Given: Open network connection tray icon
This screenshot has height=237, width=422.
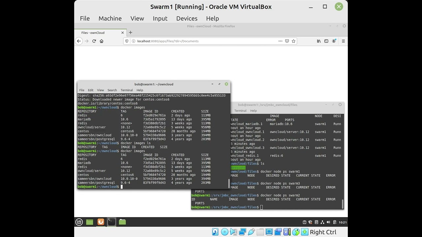Looking at the screenshot, I should click(323, 222).
